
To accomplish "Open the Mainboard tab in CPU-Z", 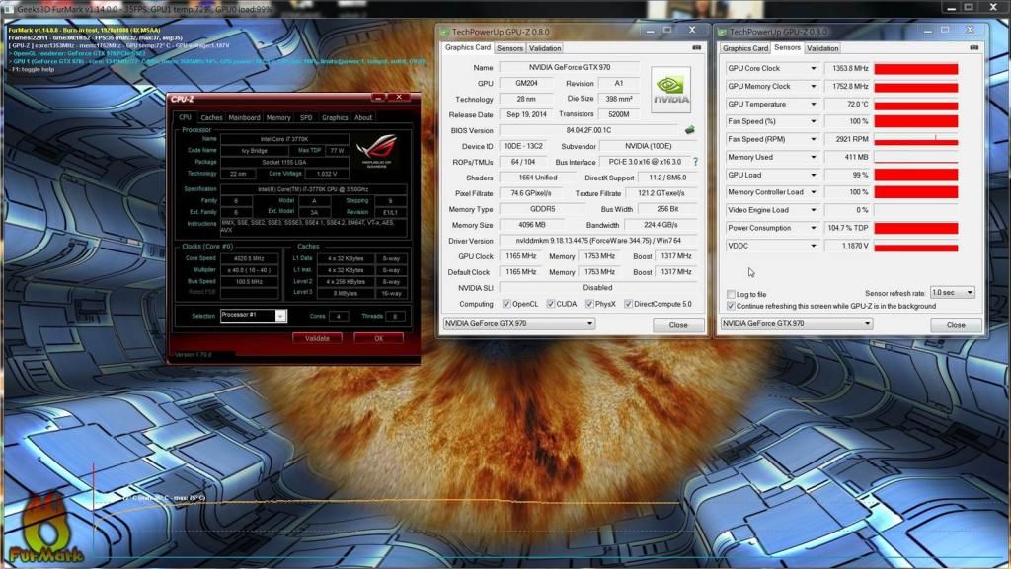I will point(245,117).
